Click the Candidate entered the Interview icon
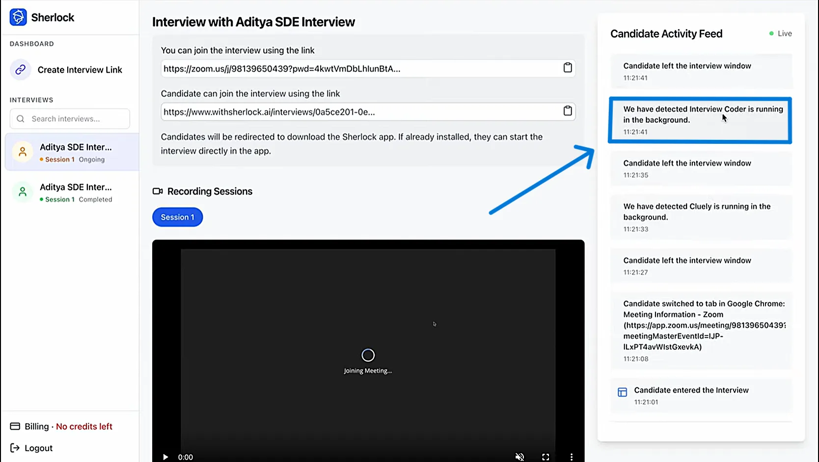 [622, 392]
